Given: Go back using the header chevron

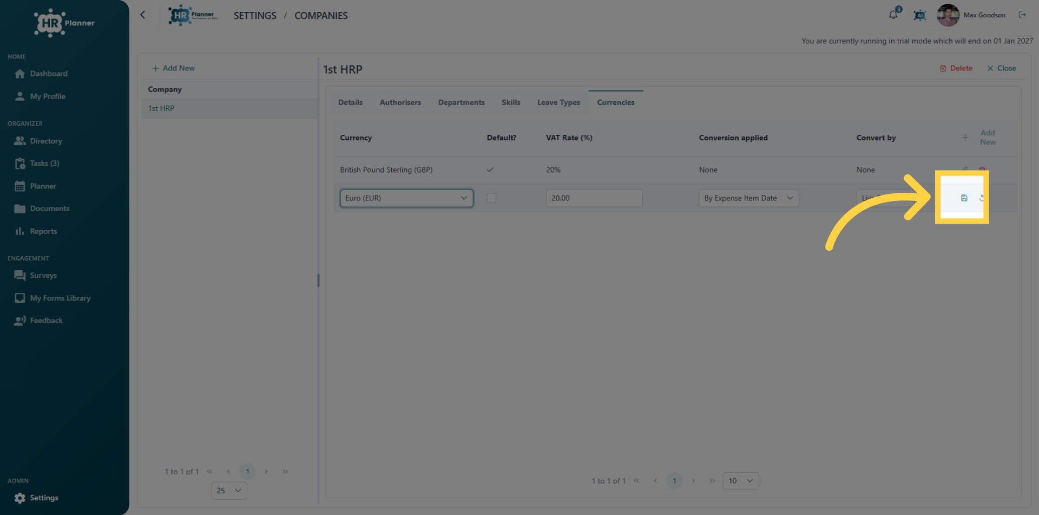Looking at the screenshot, I should point(143,15).
